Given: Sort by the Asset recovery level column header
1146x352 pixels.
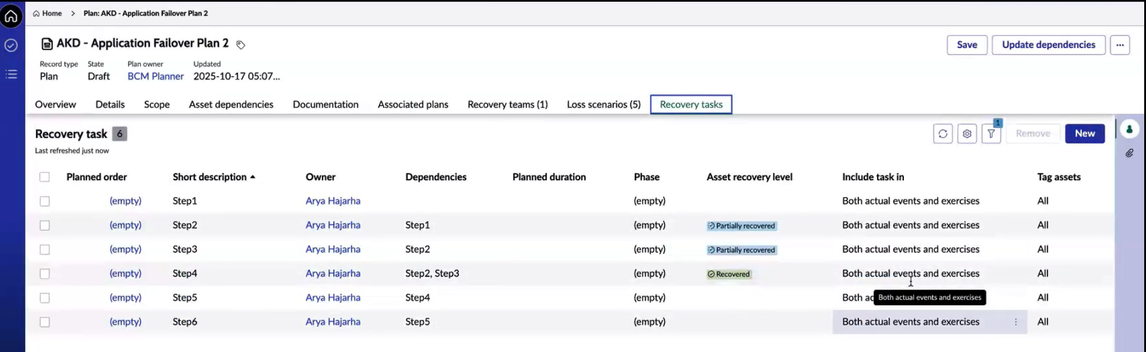Looking at the screenshot, I should pos(750,177).
